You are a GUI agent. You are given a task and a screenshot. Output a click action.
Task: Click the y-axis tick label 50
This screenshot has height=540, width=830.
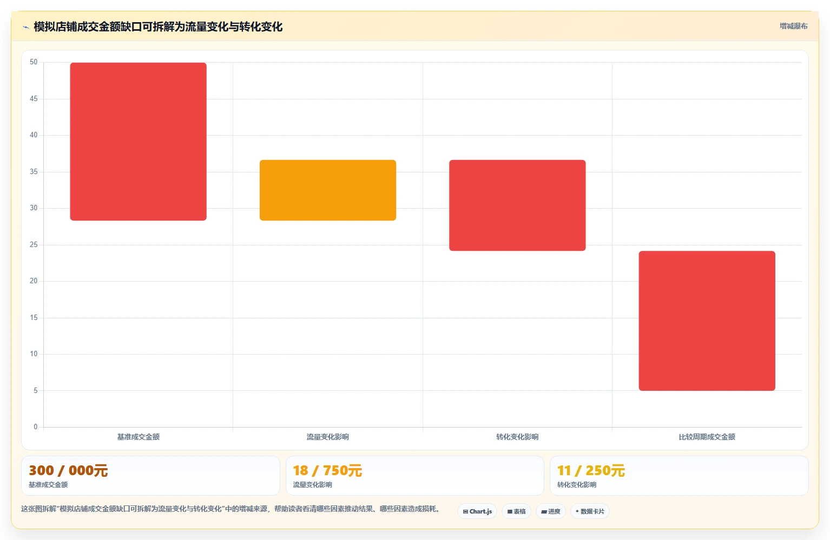coord(34,62)
